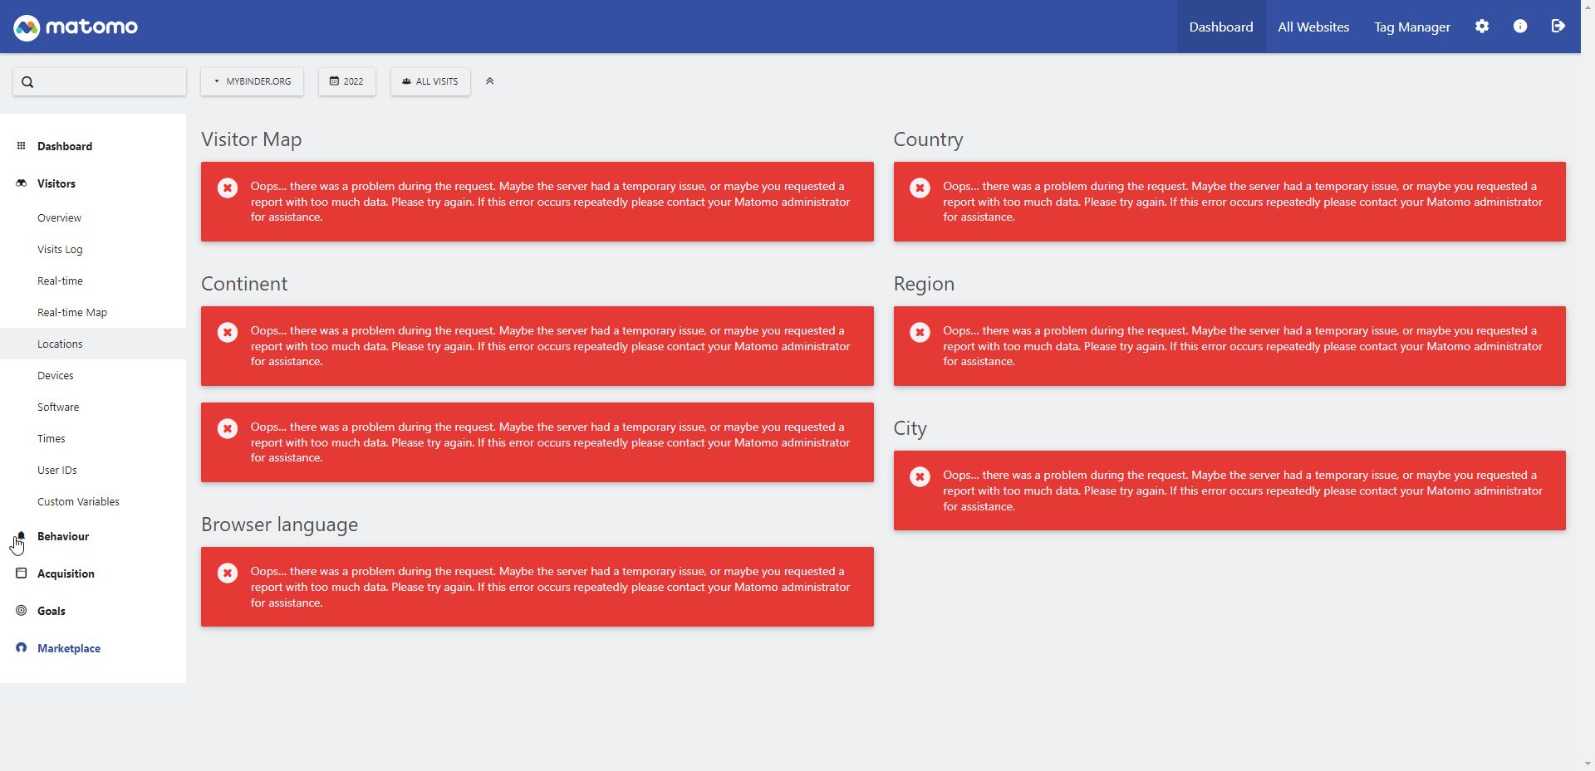Click the Country heading

pos(928,139)
